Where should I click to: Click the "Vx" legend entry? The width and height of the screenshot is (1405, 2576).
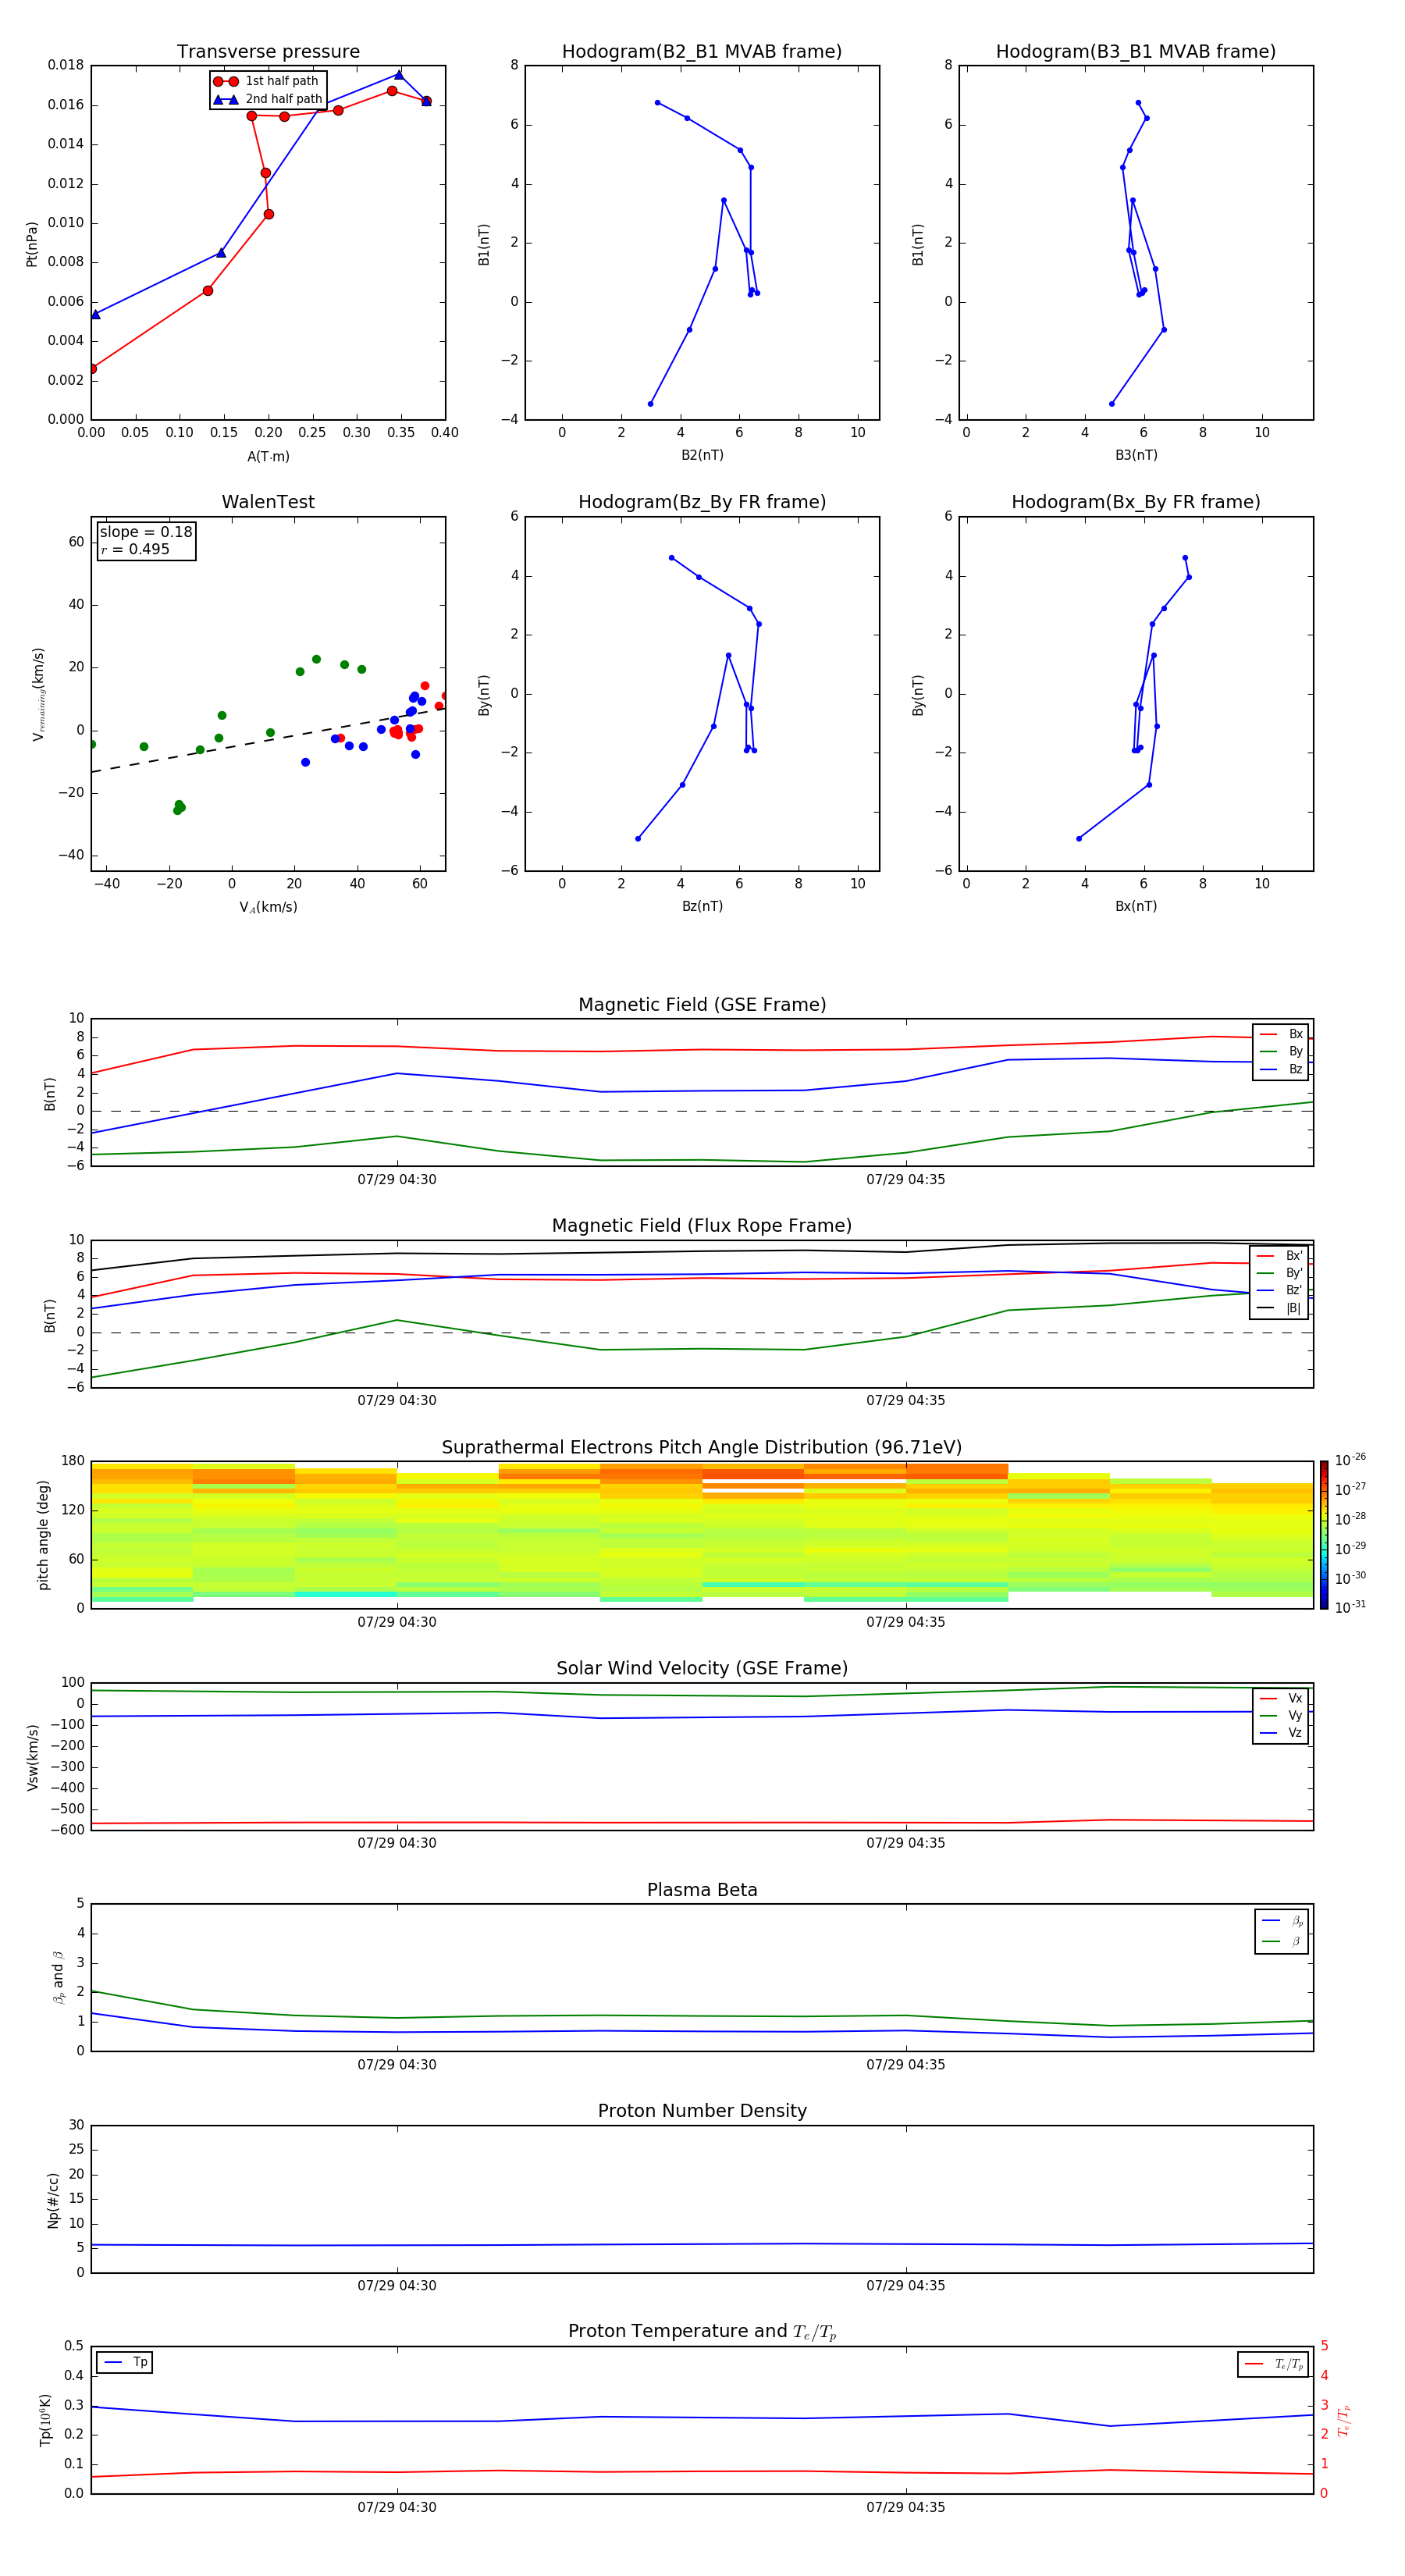(1281, 1698)
